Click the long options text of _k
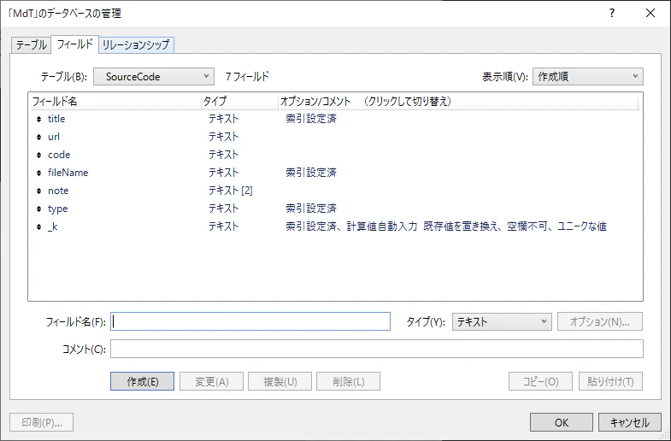This screenshot has width=671, height=441. 446,226
